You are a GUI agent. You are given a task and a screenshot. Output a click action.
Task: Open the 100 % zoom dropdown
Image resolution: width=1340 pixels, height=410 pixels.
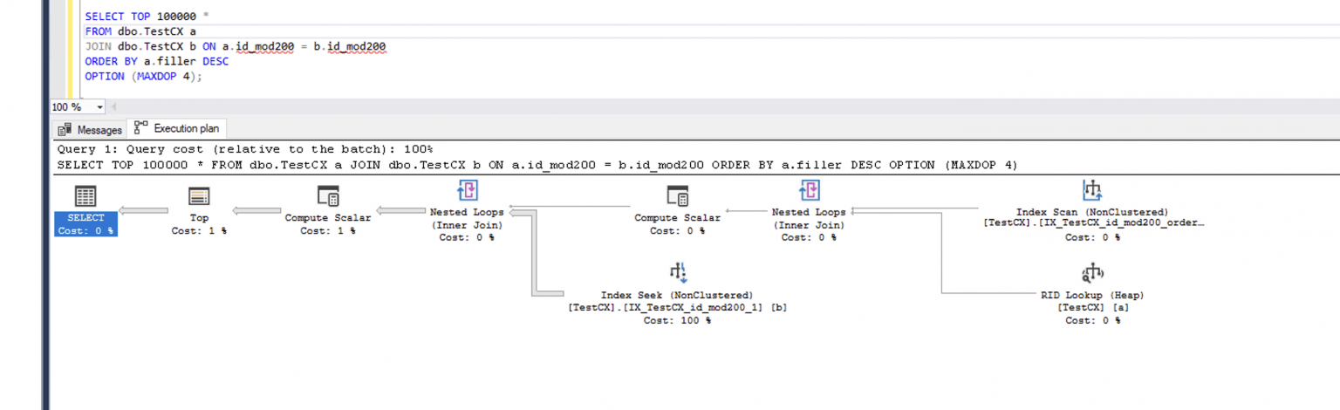99,107
